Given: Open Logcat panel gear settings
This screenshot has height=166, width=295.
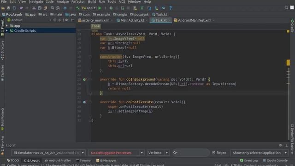Looking at the screenshot, I should coord(281,145).
